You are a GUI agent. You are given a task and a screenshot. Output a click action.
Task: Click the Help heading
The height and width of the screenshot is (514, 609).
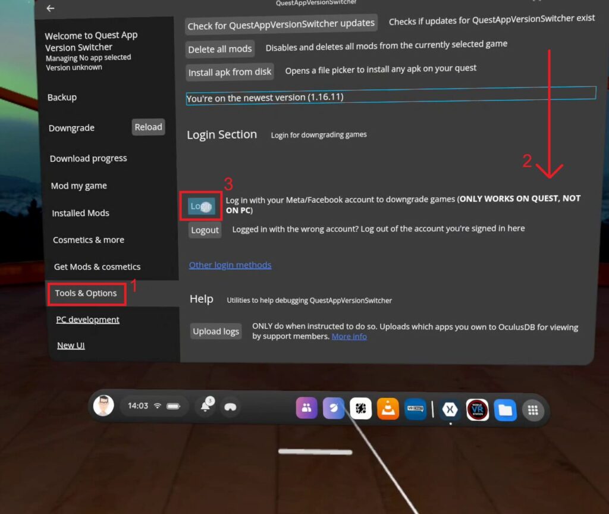[201, 299]
